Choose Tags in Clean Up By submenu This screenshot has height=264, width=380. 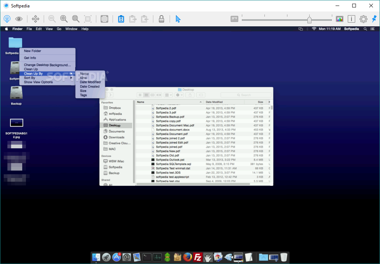[x=90, y=95]
